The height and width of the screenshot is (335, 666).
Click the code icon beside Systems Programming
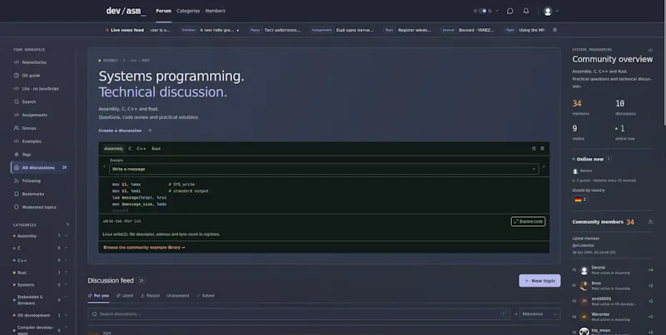650,50
